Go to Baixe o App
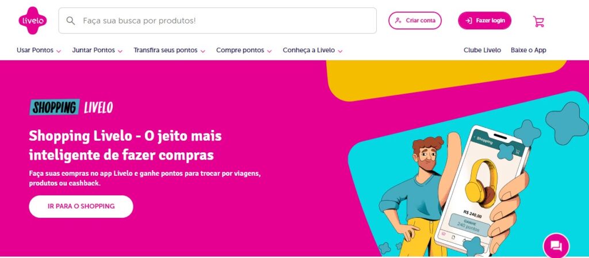Screen dimensions: 589x258 pyautogui.click(x=528, y=50)
